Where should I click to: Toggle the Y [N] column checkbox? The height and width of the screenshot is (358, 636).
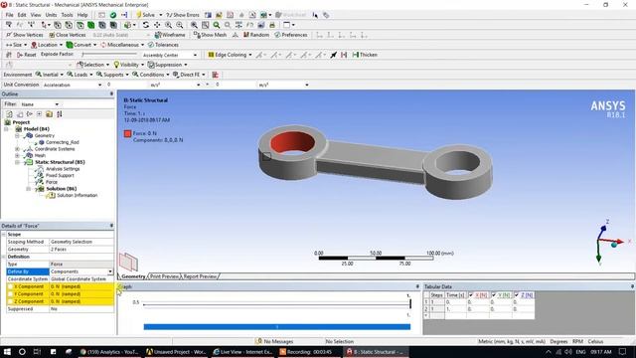point(494,294)
